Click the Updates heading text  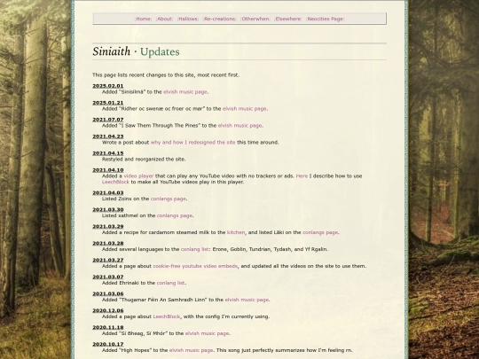click(160, 52)
